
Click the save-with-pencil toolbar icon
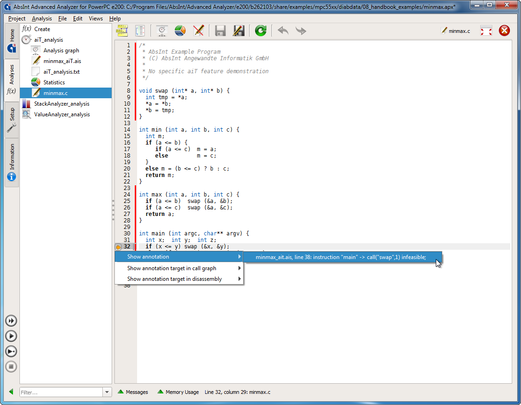(239, 31)
